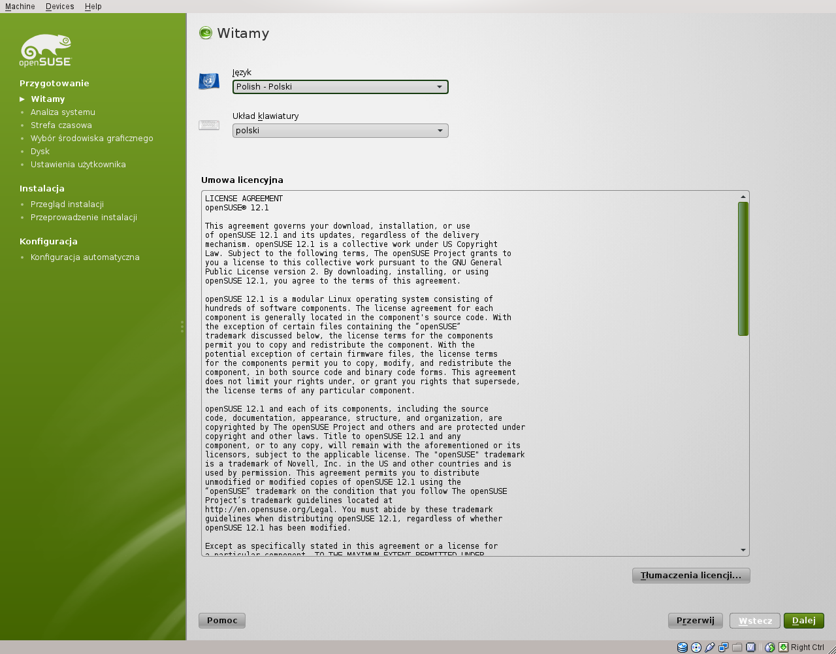Screen dimensions: 836x654
Task: Click the virtualization CPU chip status icon
Action: (x=751, y=647)
